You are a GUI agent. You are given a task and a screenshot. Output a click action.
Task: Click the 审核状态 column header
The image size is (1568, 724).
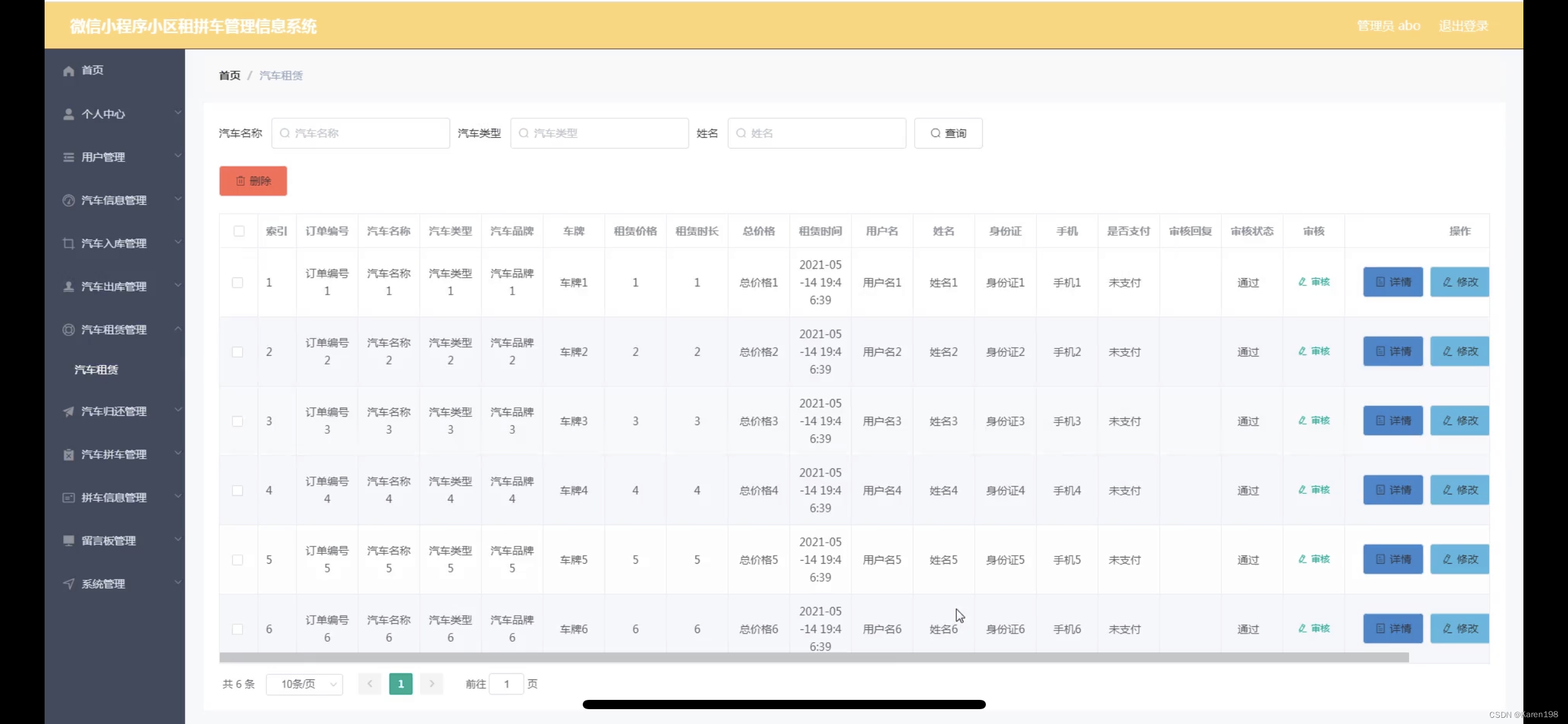coord(1252,231)
